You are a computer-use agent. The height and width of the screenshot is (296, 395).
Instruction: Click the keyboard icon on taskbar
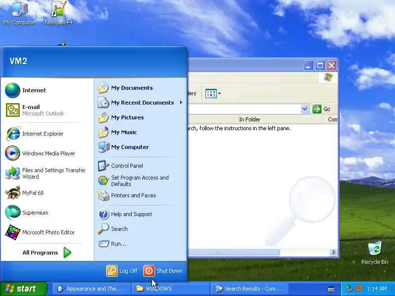click(331, 289)
